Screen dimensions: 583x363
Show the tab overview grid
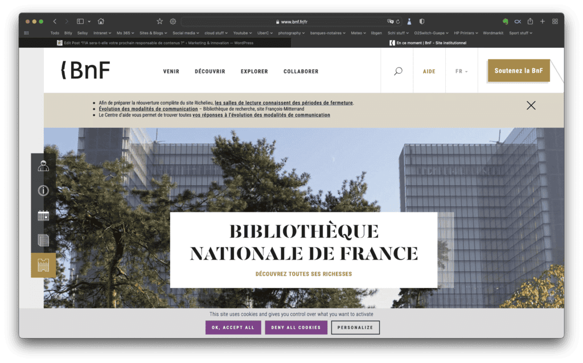coord(555,22)
